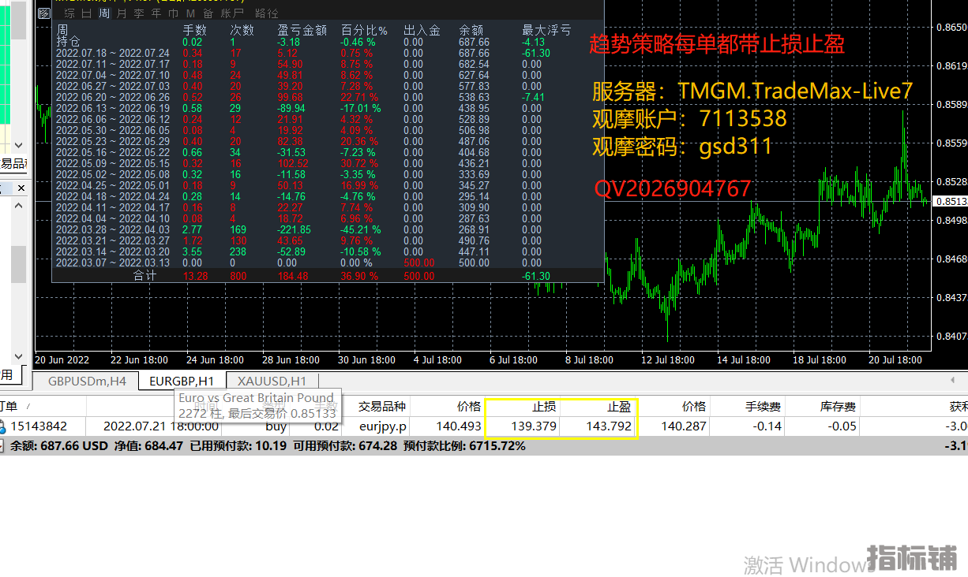Image resolution: width=968 pixels, height=577 pixels.
Task: Open the GBPUSDm,H4 chart tab
Action: point(87,382)
